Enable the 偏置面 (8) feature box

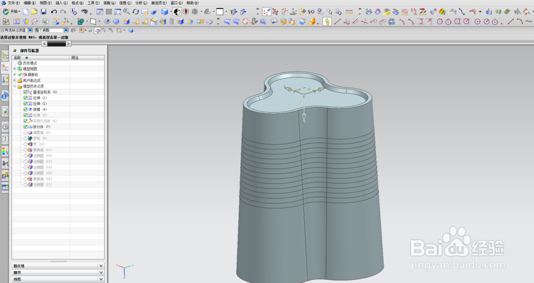(x=25, y=132)
